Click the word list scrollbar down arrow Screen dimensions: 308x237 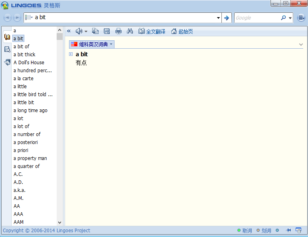click(60, 223)
